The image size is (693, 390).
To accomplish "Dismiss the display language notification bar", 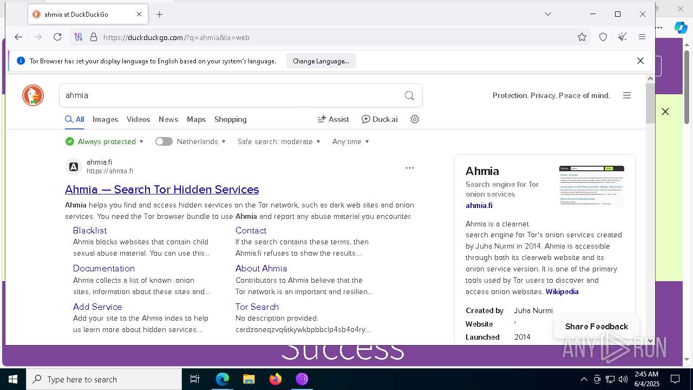I will coord(640,61).
